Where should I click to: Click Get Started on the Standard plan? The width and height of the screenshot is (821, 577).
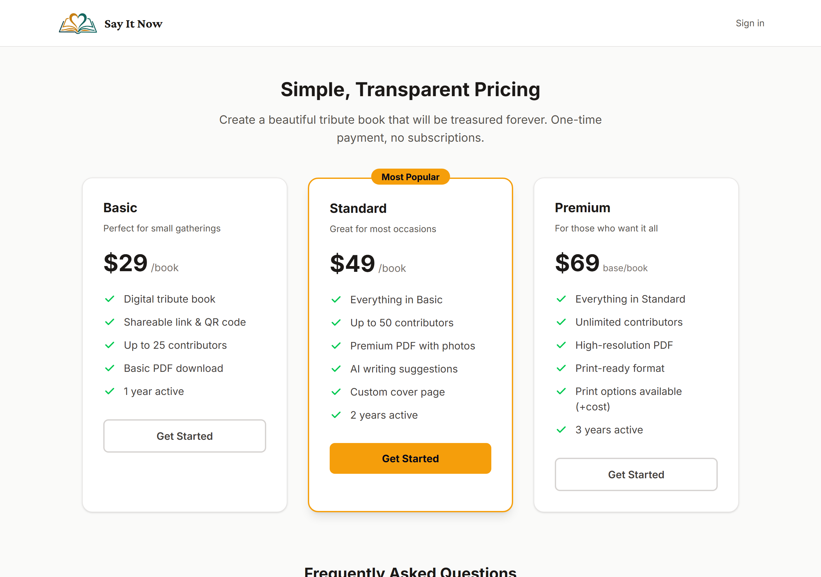(410, 458)
